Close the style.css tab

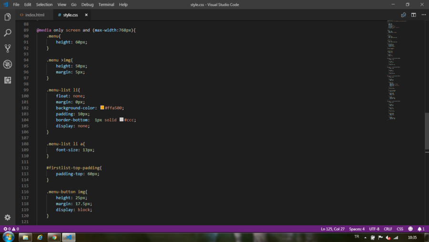(86, 15)
